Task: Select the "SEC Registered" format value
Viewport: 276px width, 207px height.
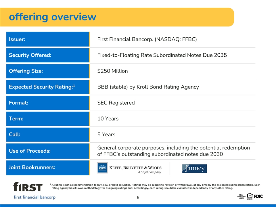Action: pos(116,103)
